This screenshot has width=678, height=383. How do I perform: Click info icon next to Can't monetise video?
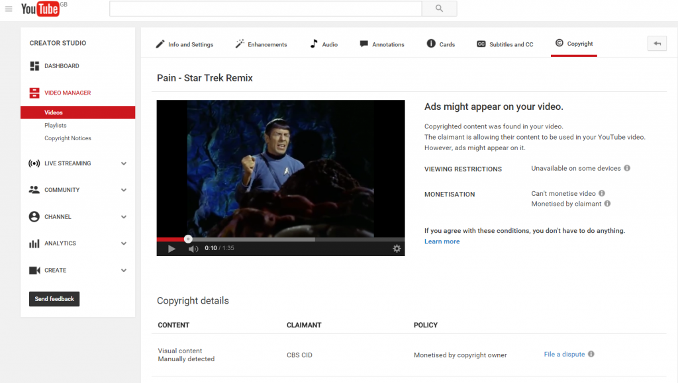pyautogui.click(x=602, y=193)
